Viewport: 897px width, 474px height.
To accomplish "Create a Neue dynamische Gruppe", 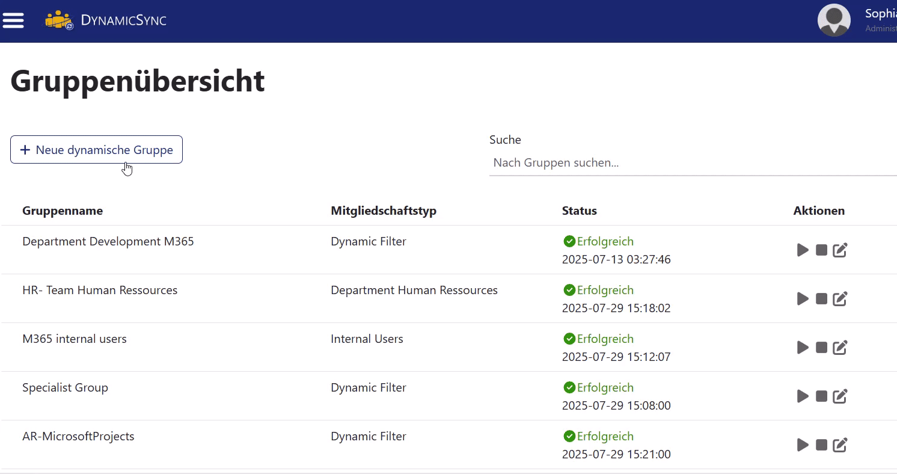I will pyautogui.click(x=96, y=149).
